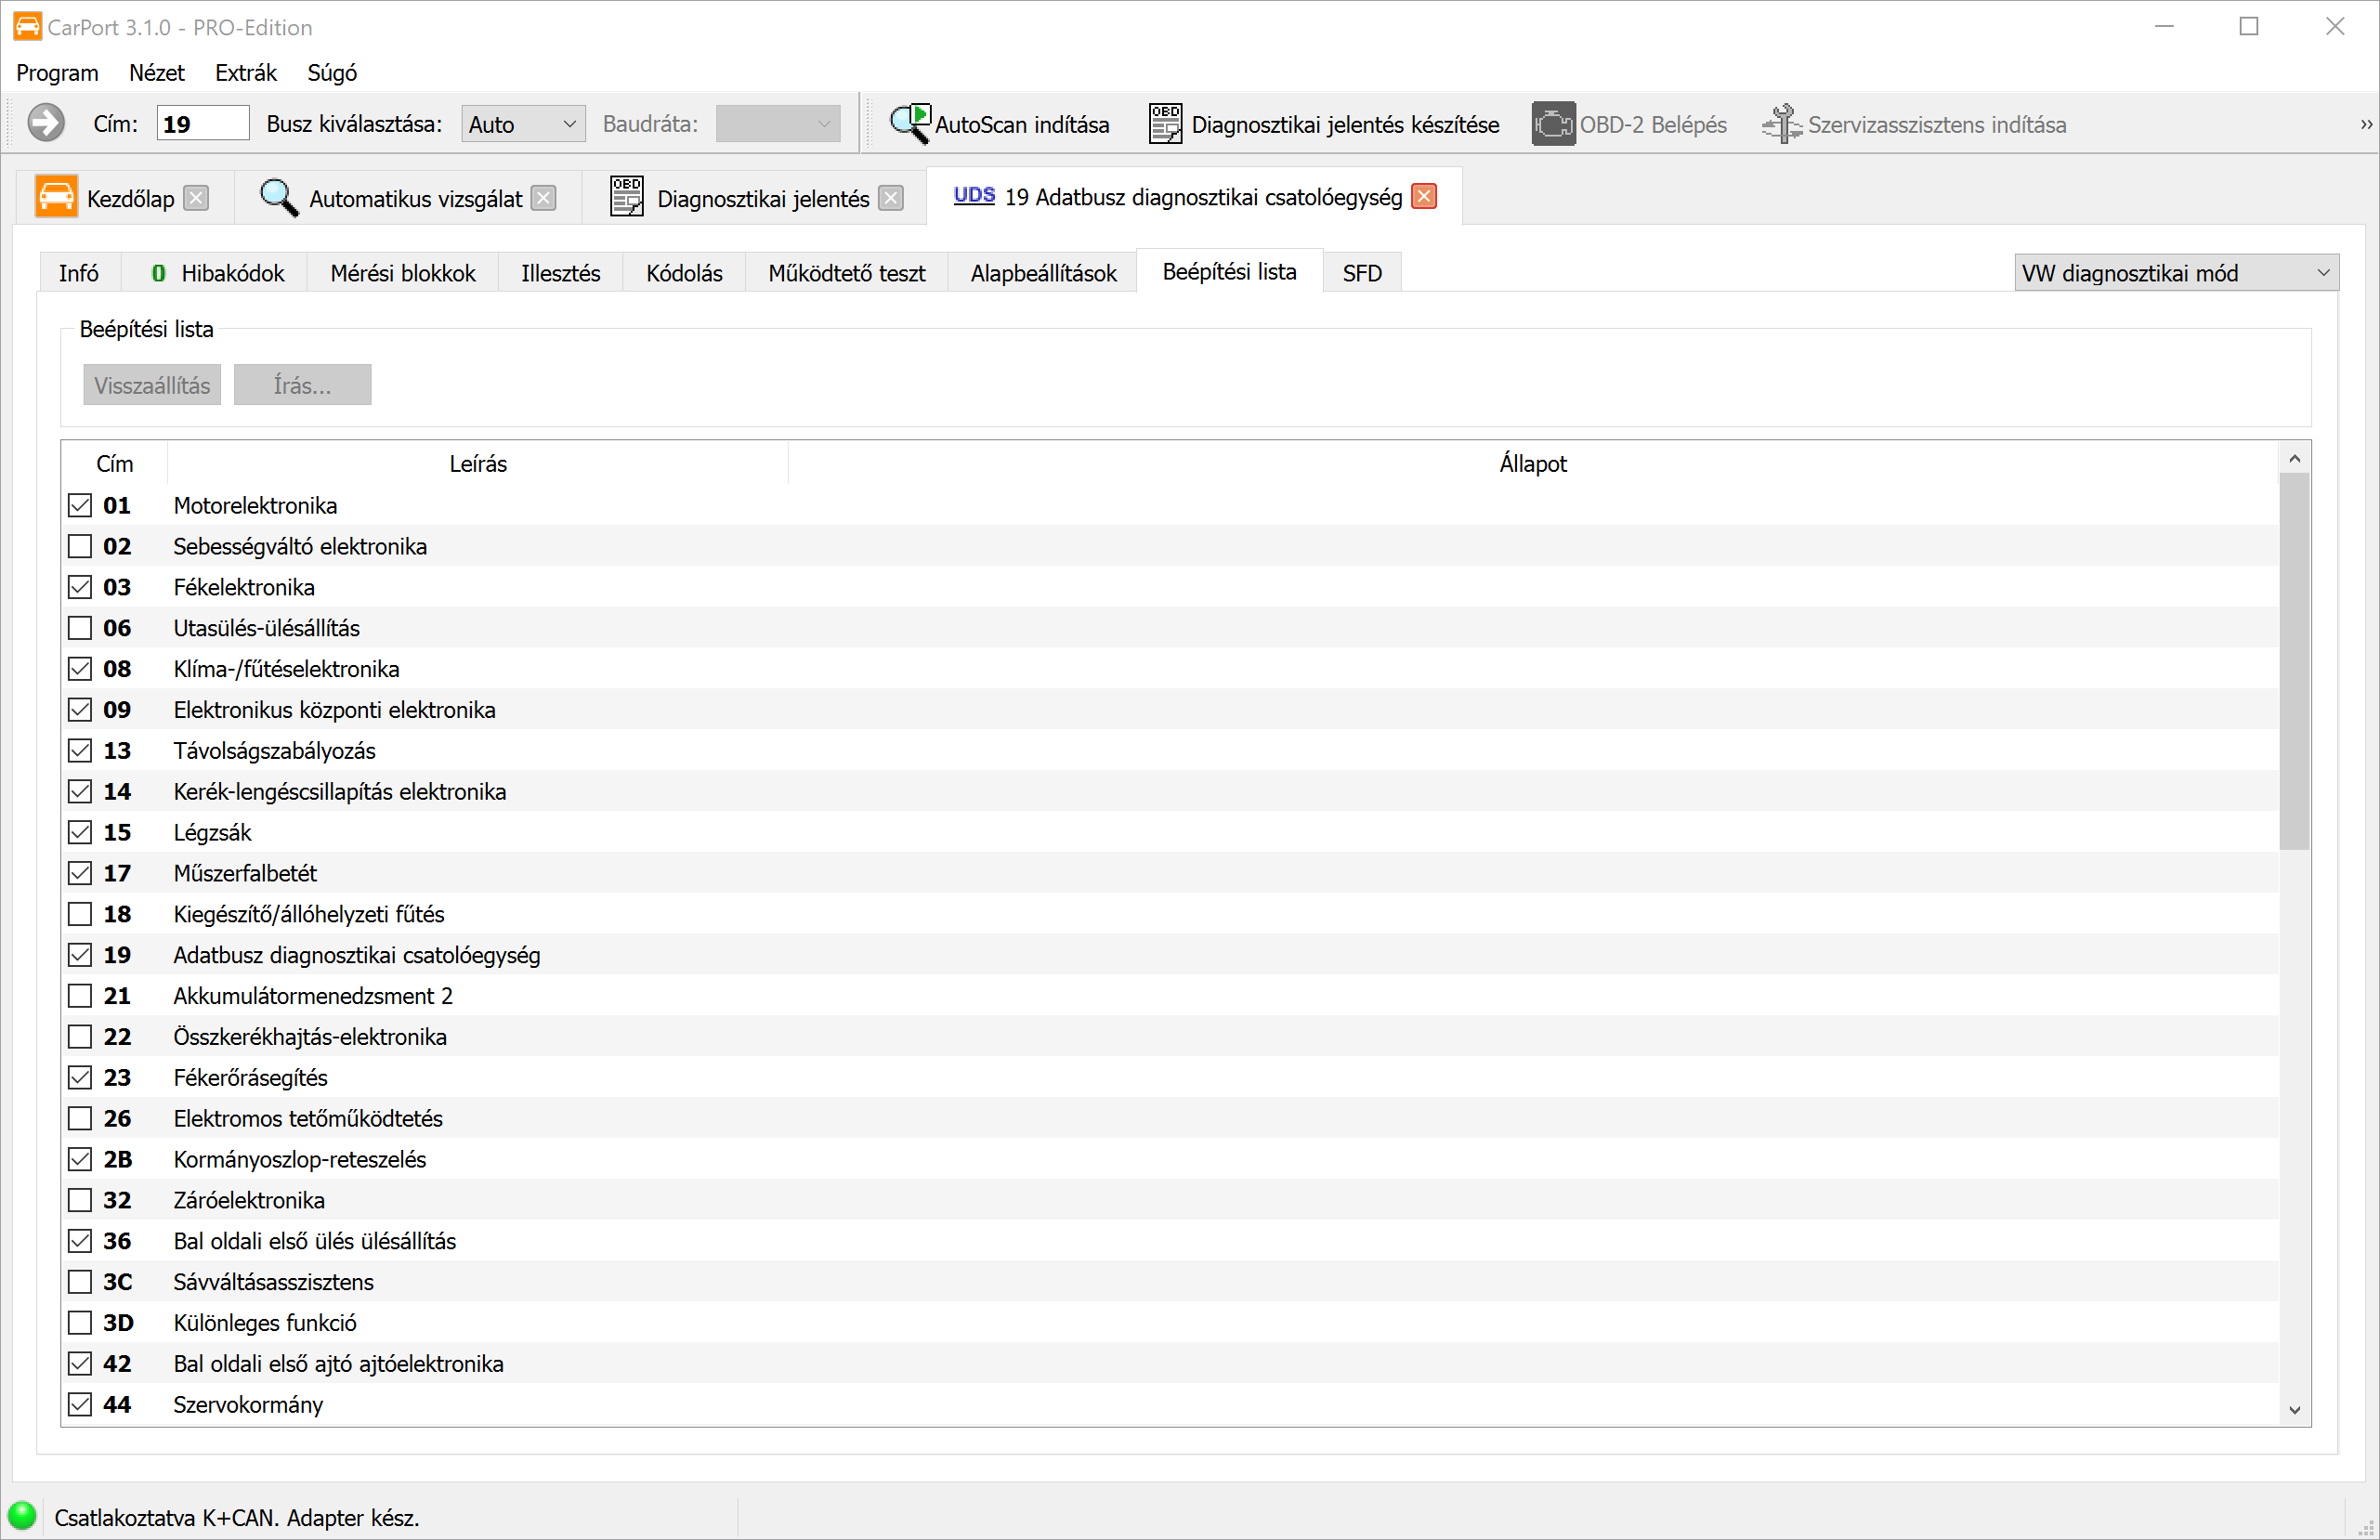Click the green arrow go icon
This screenshot has width=2380, height=1540.
(46, 124)
